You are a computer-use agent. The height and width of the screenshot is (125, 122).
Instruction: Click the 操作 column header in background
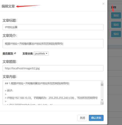pos(114,7)
